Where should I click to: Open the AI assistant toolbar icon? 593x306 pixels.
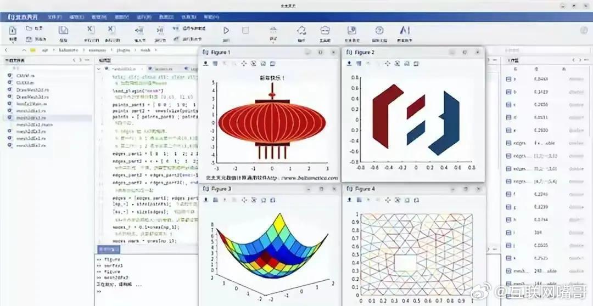tap(405, 30)
